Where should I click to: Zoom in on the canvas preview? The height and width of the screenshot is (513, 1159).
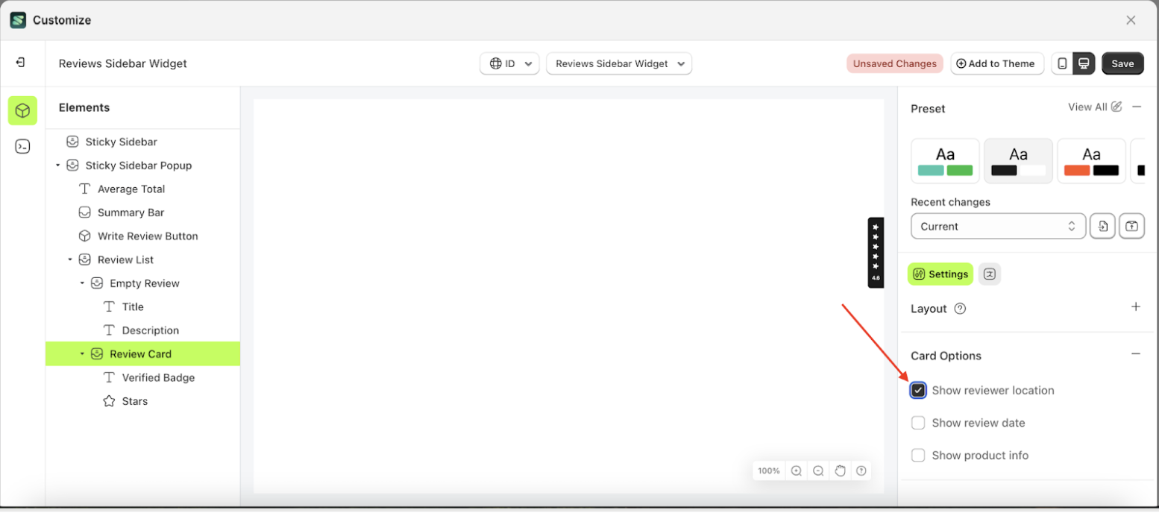pyautogui.click(x=796, y=470)
